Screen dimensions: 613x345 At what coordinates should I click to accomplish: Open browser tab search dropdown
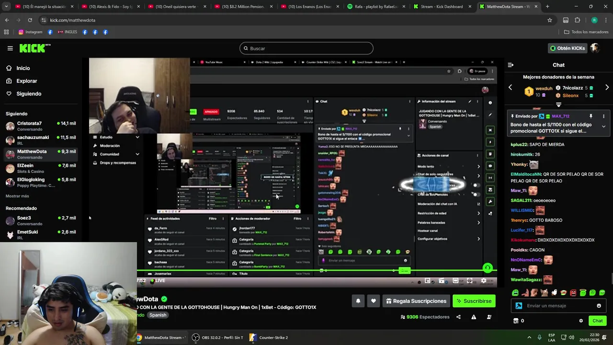pos(6,7)
